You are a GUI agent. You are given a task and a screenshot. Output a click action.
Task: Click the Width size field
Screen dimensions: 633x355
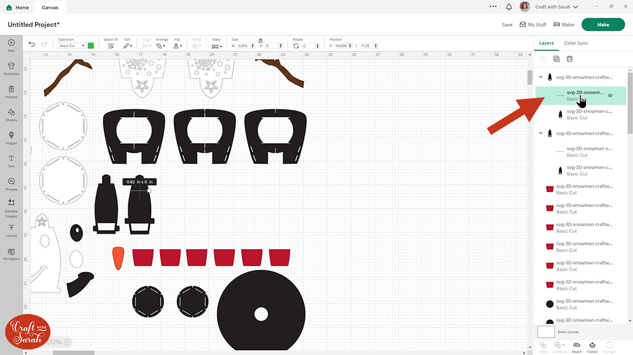coord(246,46)
